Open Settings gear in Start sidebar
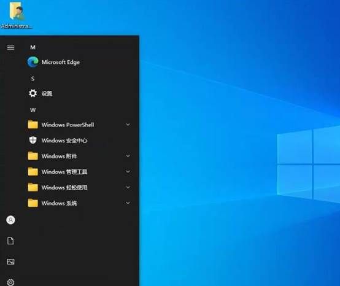The height and width of the screenshot is (286, 340). (x=10, y=282)
